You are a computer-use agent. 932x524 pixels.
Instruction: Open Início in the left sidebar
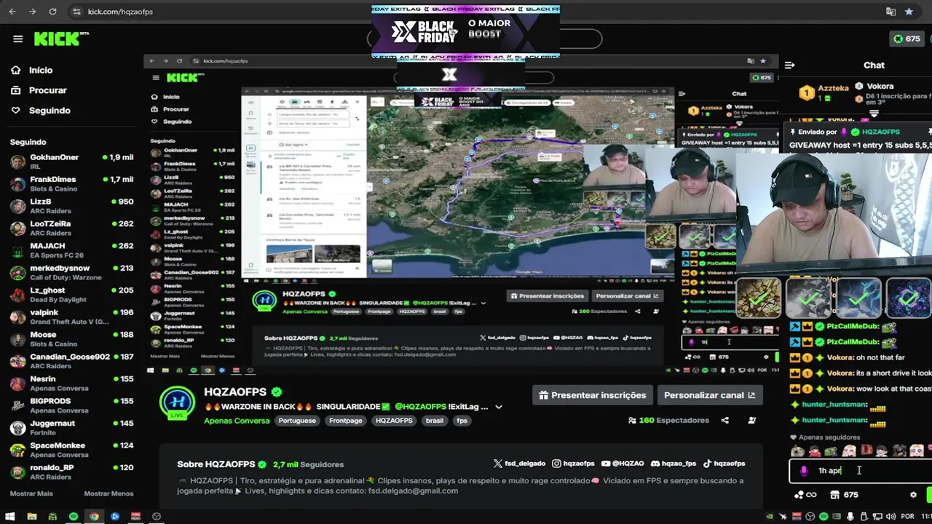point(31,70)
